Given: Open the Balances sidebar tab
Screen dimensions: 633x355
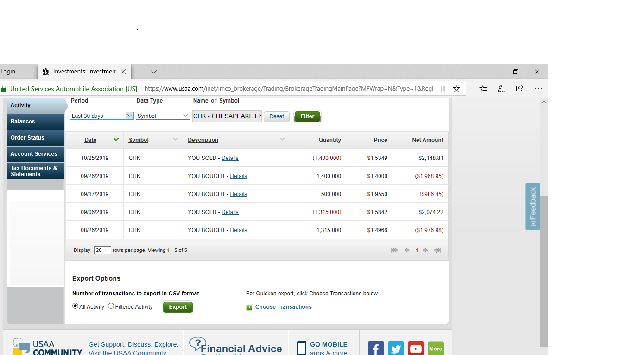Looking at the screenshot, I should click(x=36, y=122).
